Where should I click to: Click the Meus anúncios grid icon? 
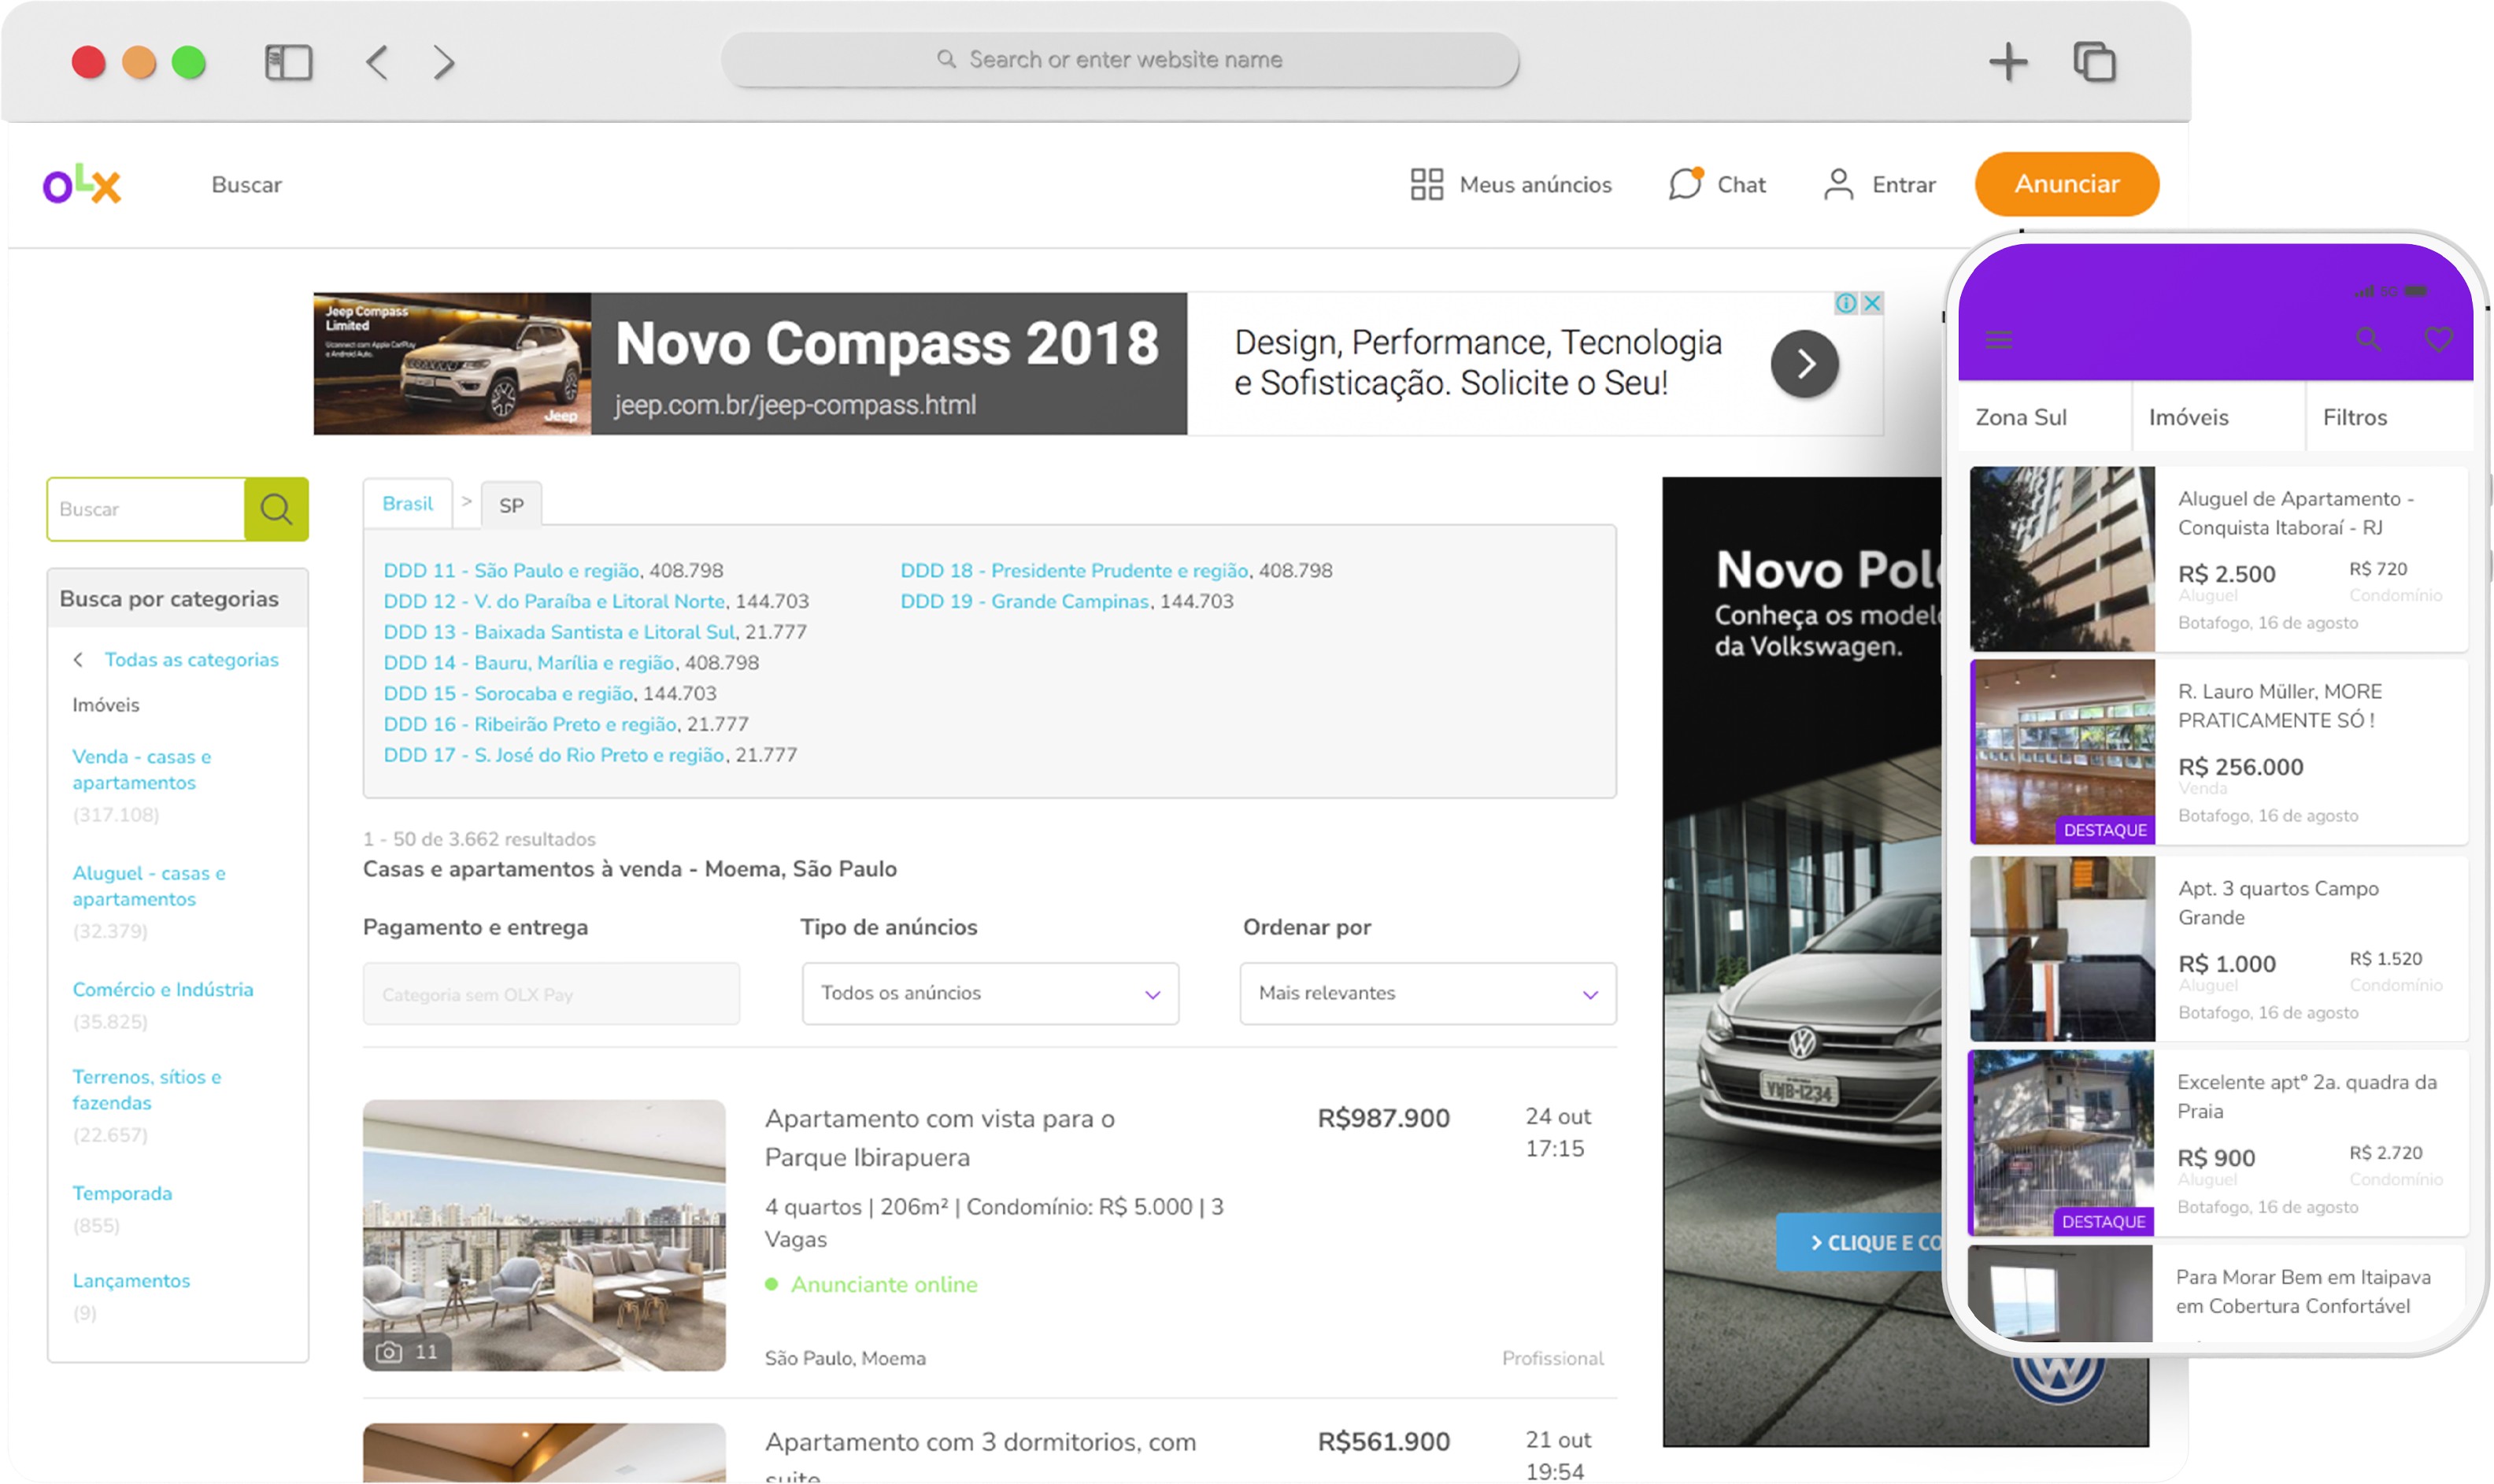pos(1426,184)
